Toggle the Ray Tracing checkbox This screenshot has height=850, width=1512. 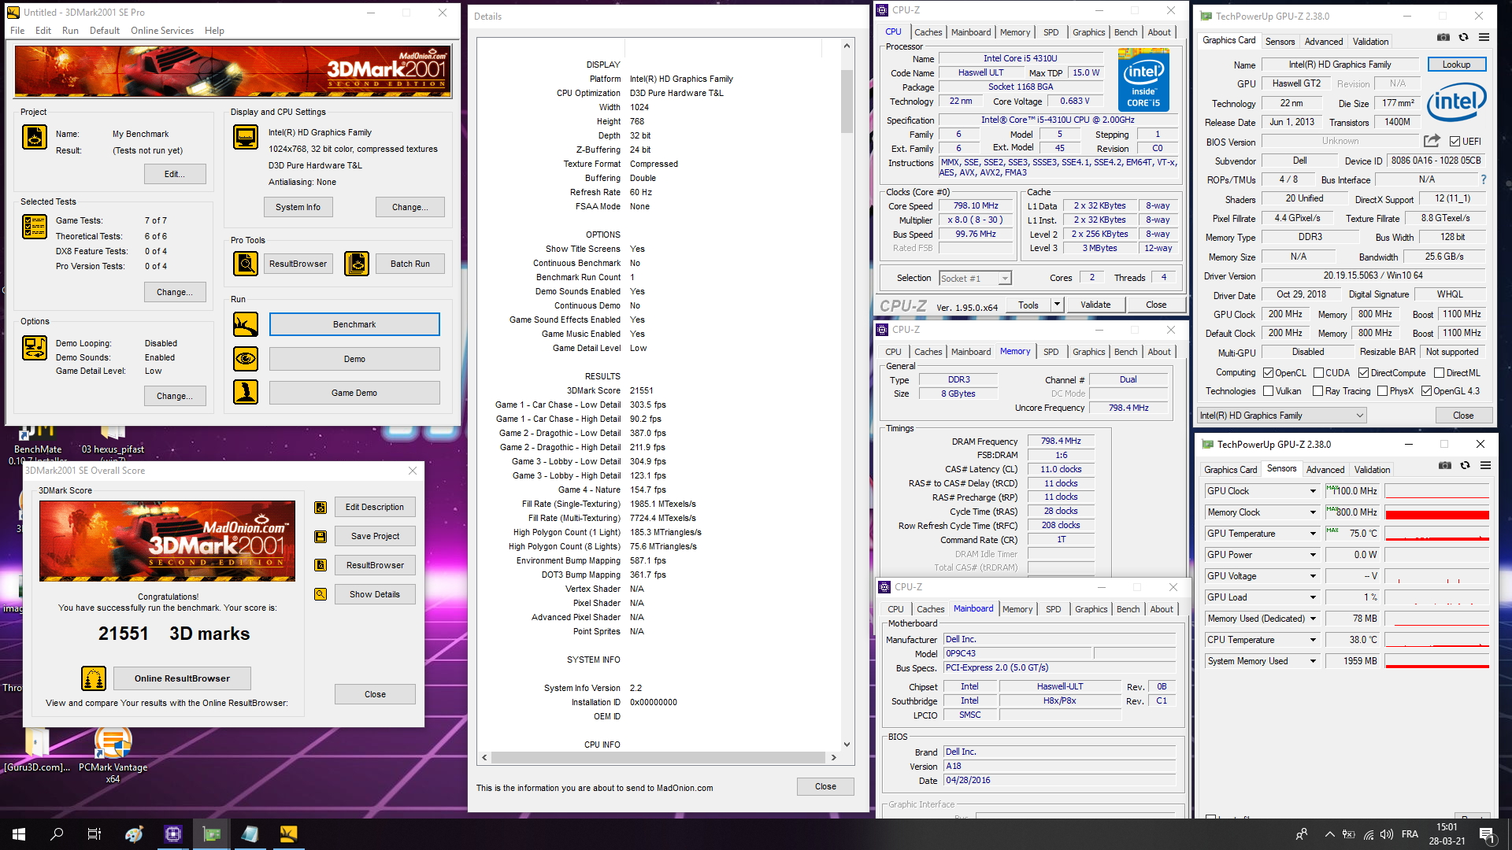[x=1317, y=391]
